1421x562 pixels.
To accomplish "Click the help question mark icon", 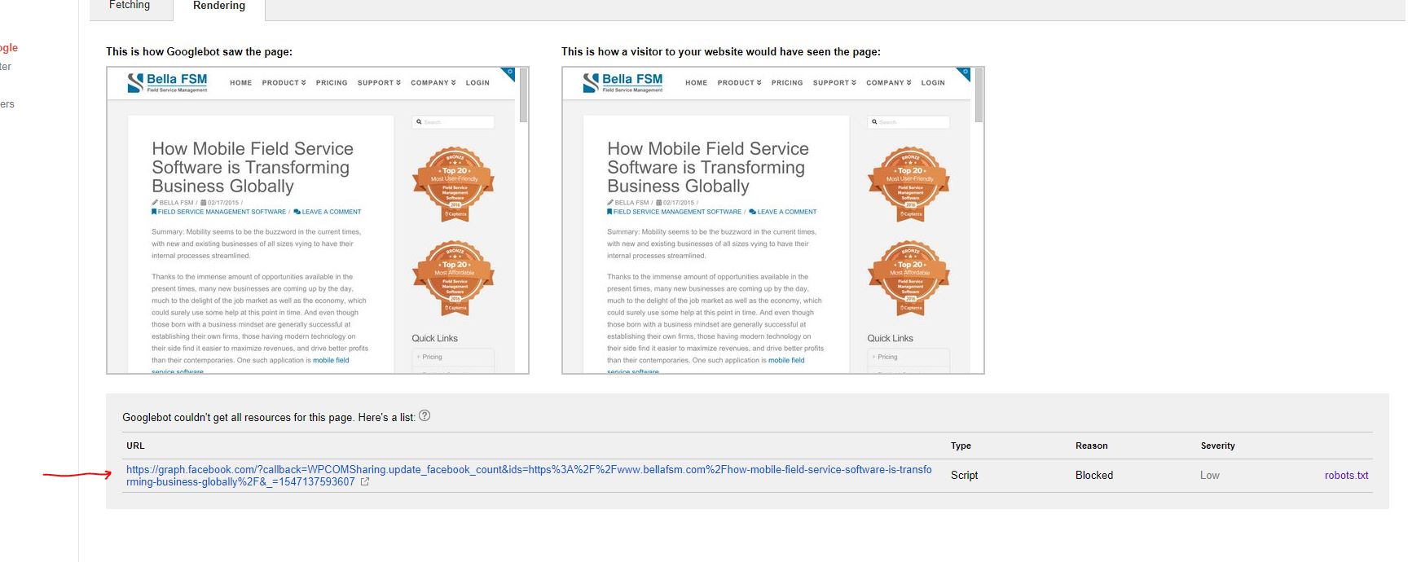I will tap(425, 415).
